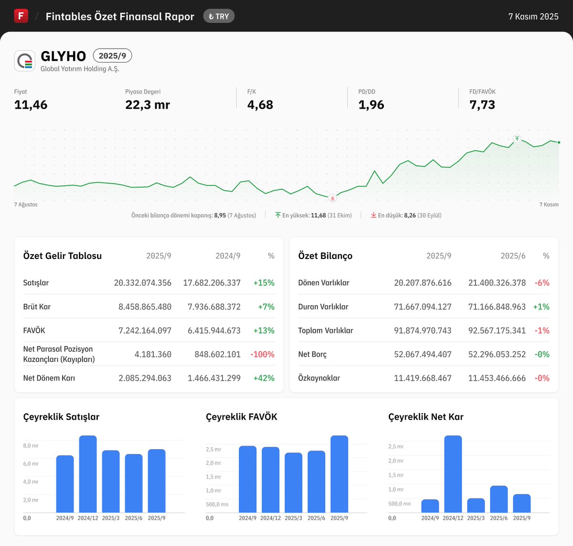Select the GLYHO company logo
This screenshot has height=546, width=573.
[24, 61]
